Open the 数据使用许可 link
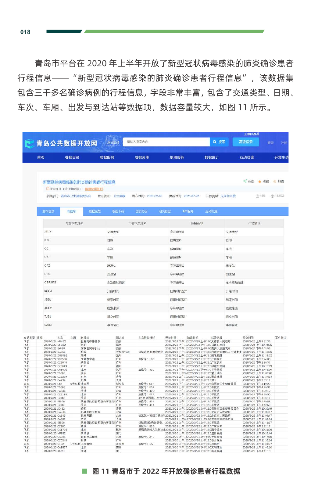 pos(94,189)
